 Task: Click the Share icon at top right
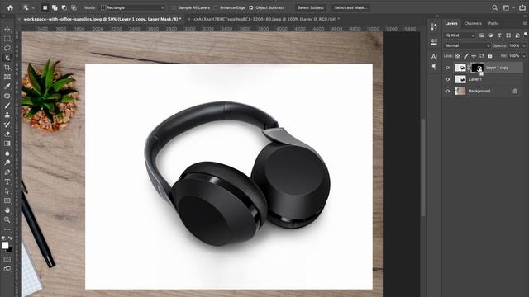click(522, 7)
